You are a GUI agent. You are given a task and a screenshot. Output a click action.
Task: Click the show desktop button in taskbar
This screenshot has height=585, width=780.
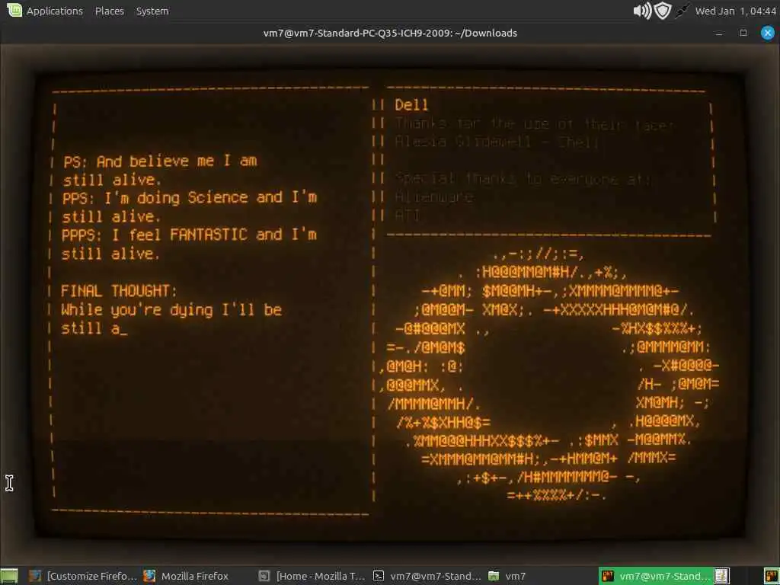pos(9,576)
